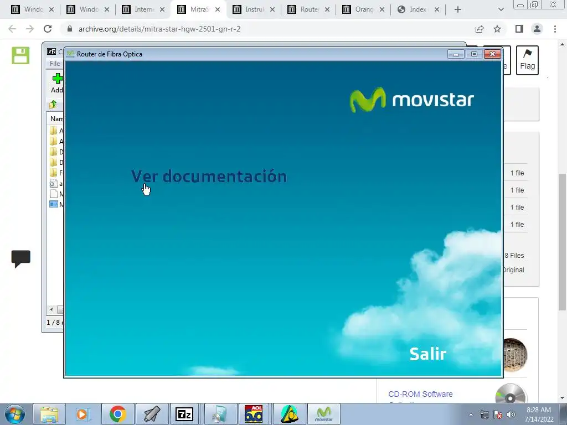Click the triangle logo taskbar icon
The width and height of the screenshot is (567, 425).
pyautogui.click(x=289, y=414)
